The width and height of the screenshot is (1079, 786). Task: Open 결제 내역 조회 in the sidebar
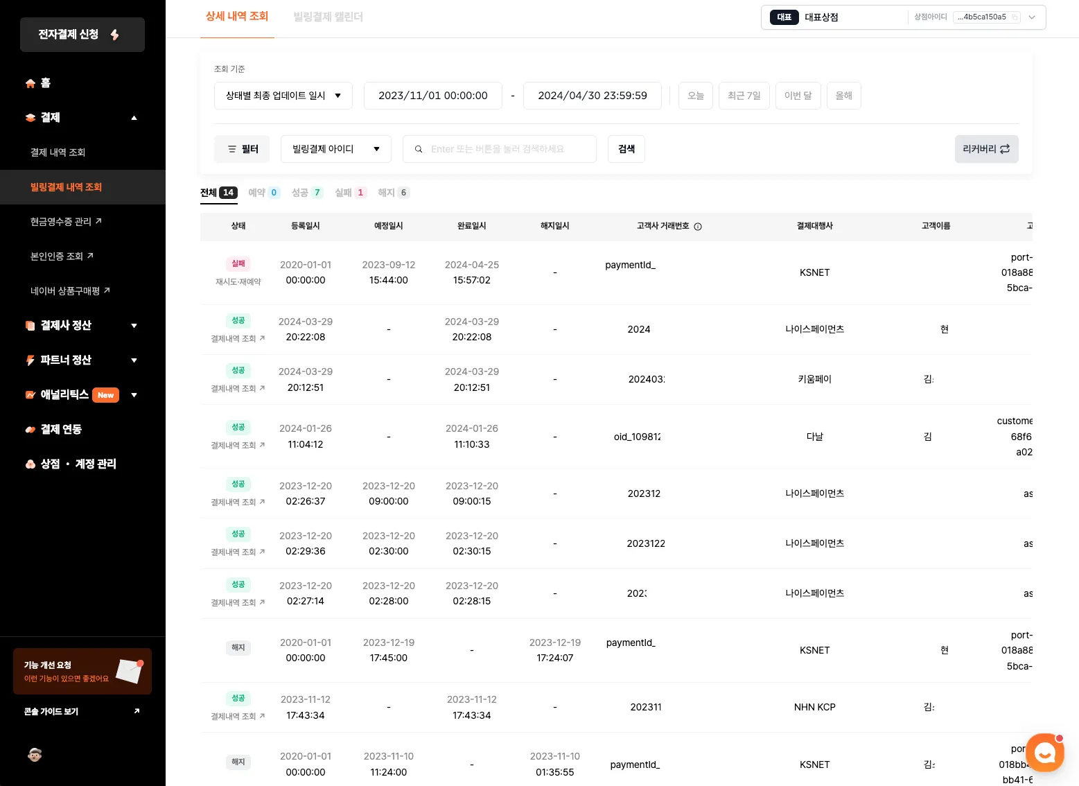point(58,152)
